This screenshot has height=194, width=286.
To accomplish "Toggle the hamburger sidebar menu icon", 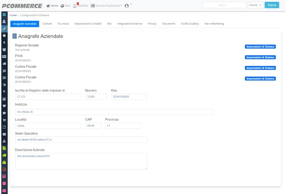I will [4, 15].
